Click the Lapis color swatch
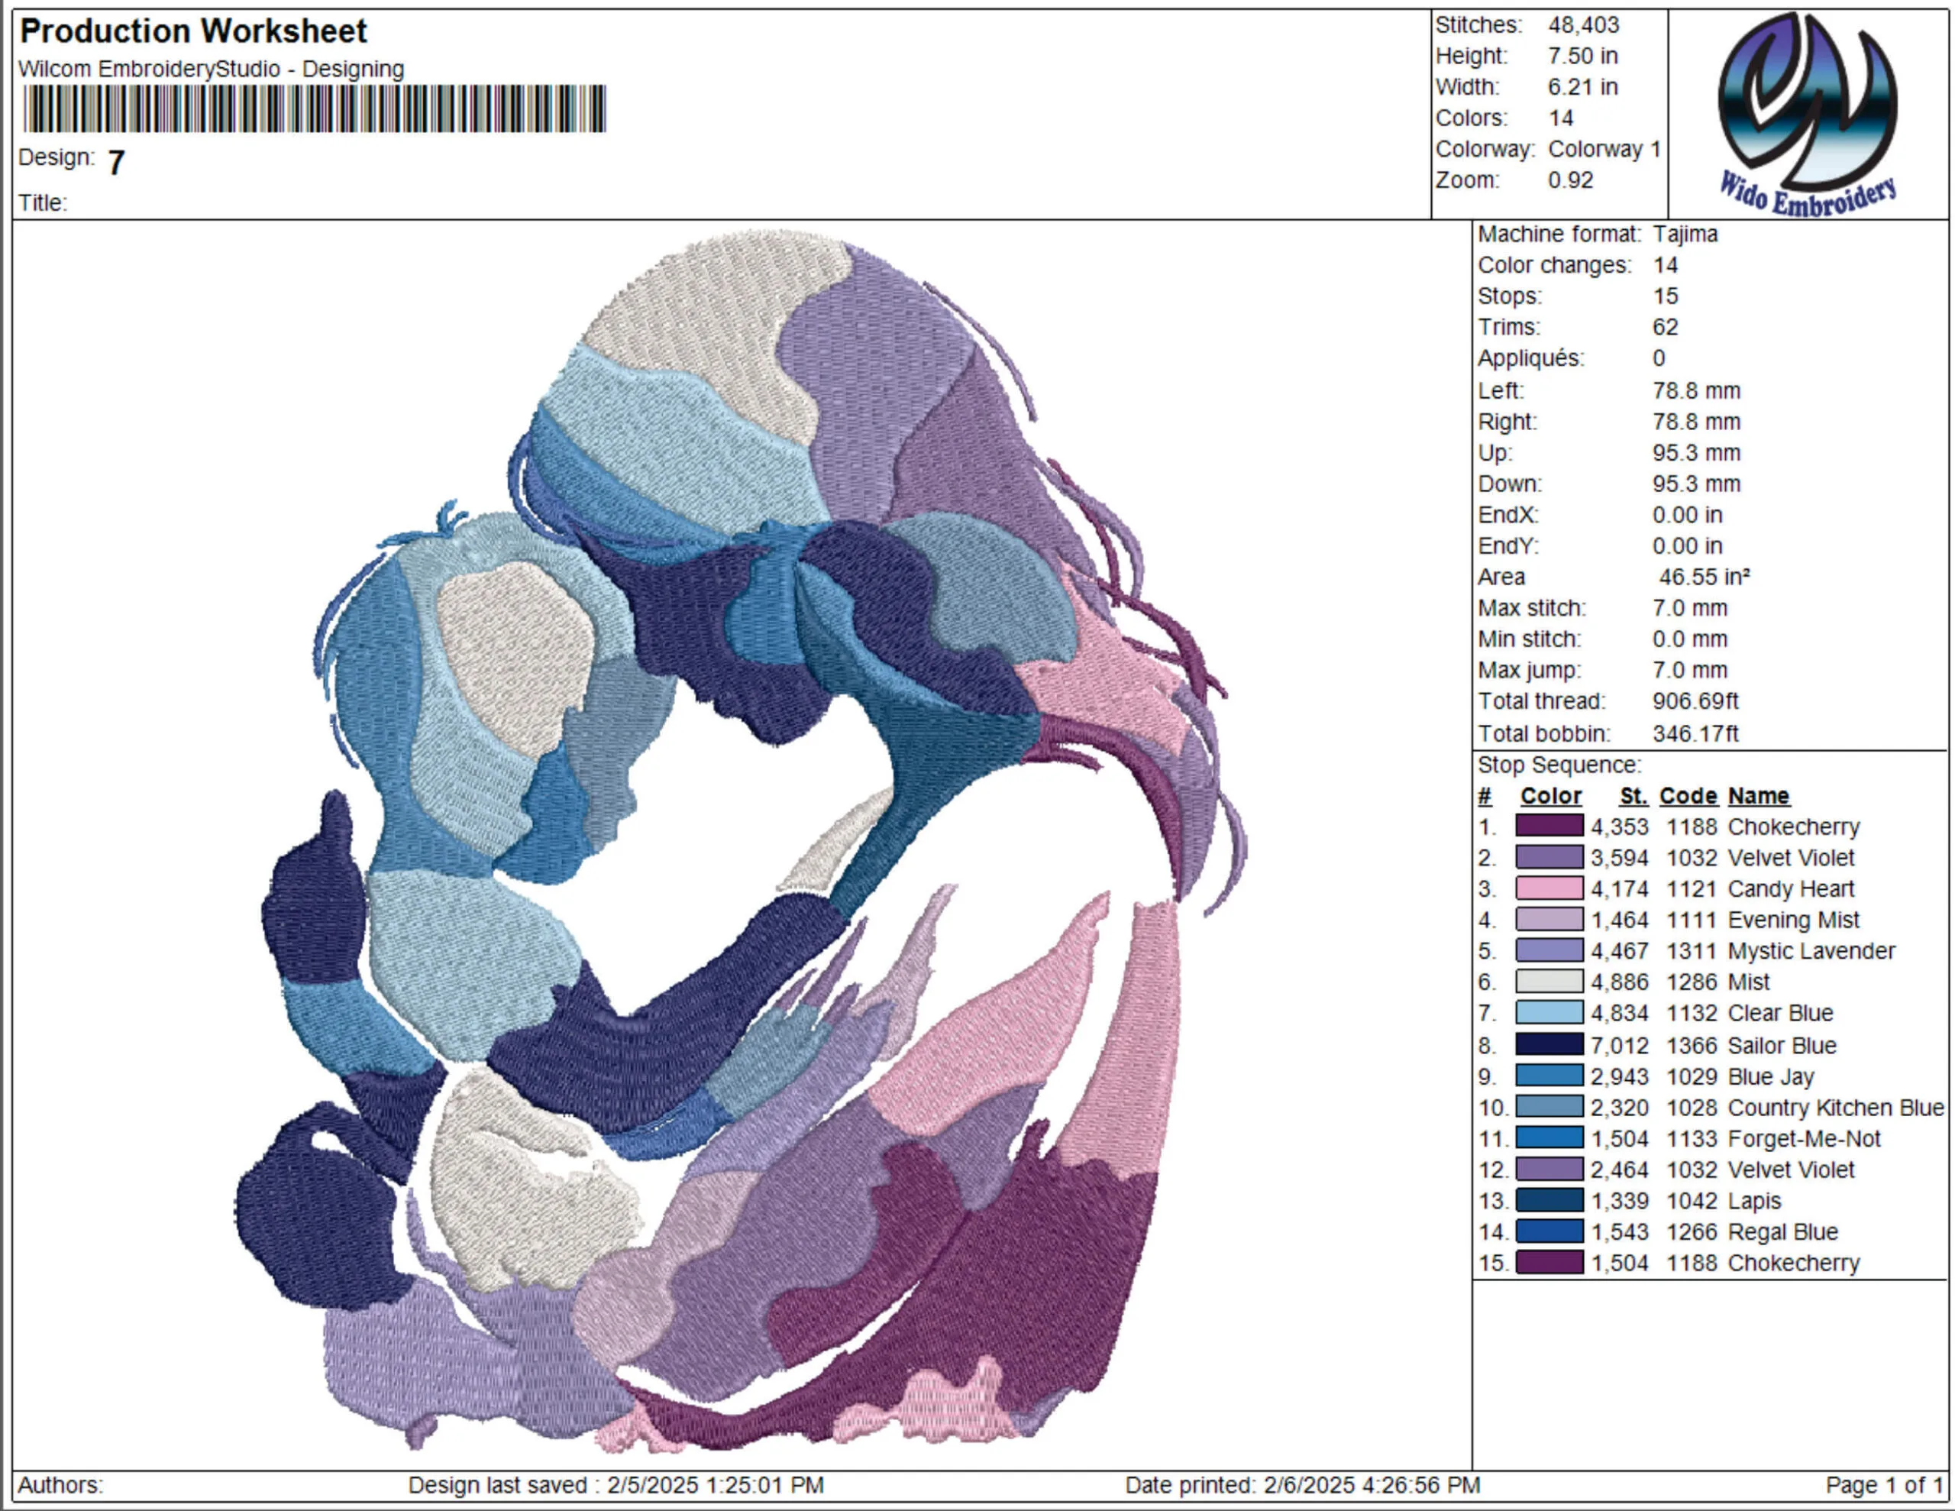The width and height of the screenshot is (1955, 1511). pyautogui.click(x=1549, y=1200)
